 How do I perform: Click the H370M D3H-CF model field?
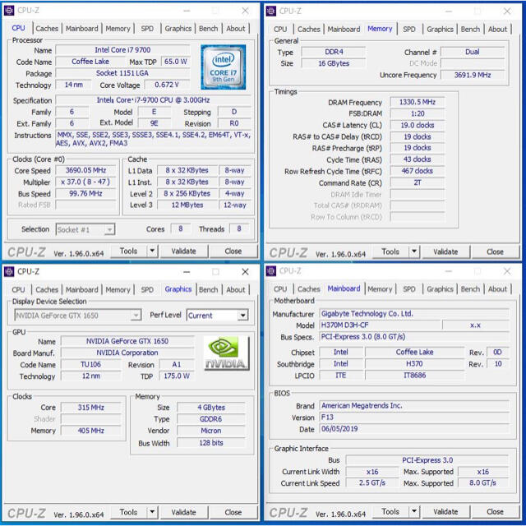[x=380, y=325]
